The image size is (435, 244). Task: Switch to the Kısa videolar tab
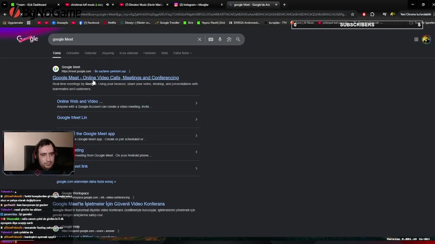[x=128, y=53]
